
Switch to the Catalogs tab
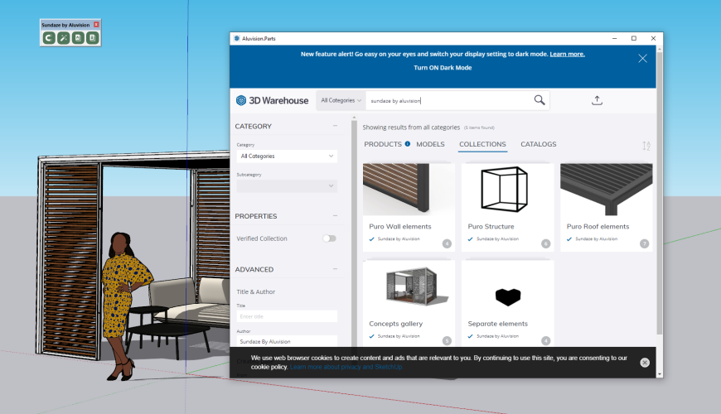click(x=538, y=144)
